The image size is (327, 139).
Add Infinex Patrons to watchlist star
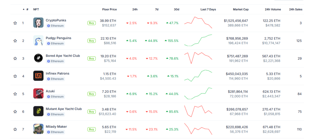pyautogui.click(x=15, y=76)
